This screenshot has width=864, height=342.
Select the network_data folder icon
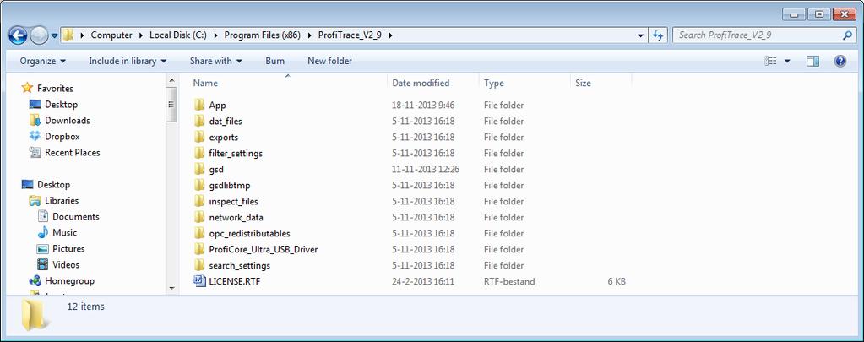point(199,217)
